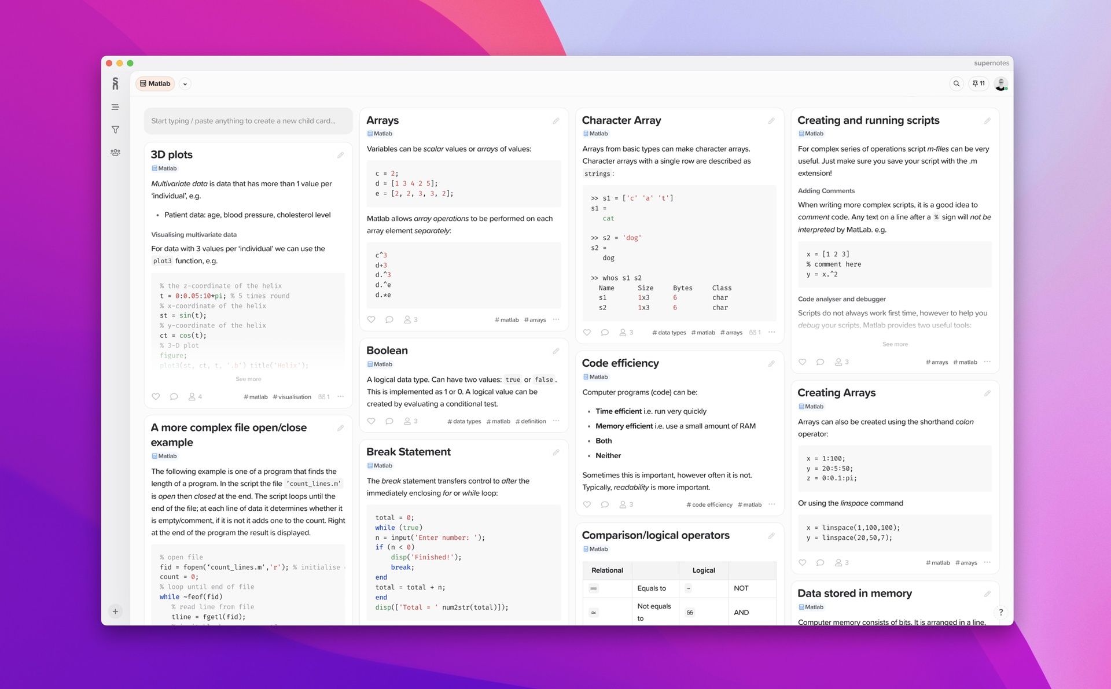
Task: Expand See more on the 3D plots card
Action: [x=248, y=379]
